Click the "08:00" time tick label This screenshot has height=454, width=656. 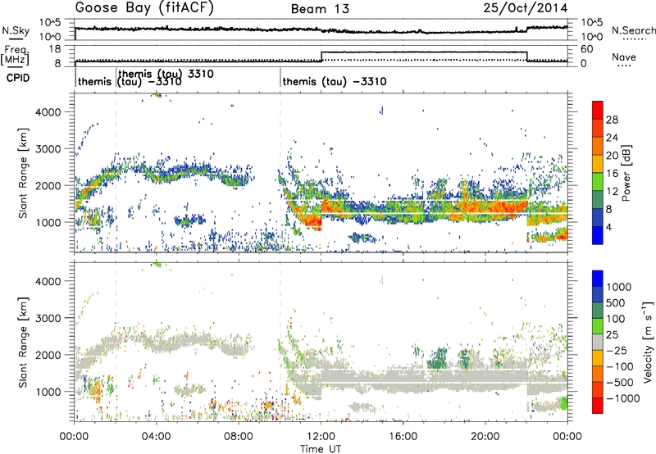click(239, 437)
